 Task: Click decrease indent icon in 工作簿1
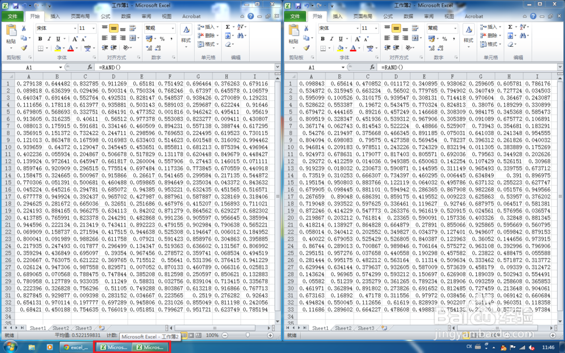(105, 47)
